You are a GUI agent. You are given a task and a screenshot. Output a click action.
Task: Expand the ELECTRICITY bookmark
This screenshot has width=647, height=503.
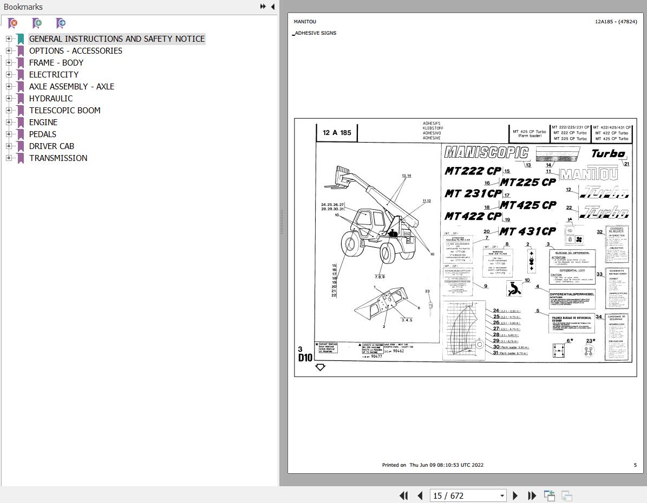pos(9,75)
